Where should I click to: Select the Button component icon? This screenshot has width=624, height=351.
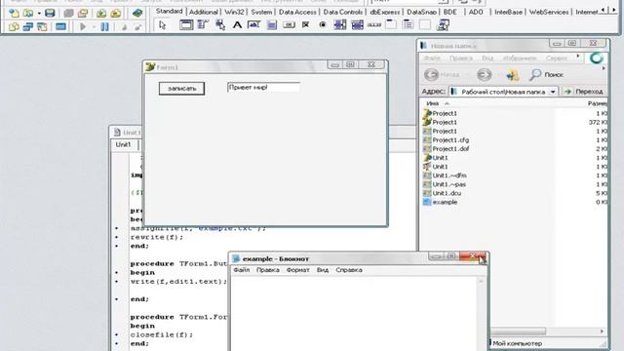pyautogui.click(x=289, y=25)
